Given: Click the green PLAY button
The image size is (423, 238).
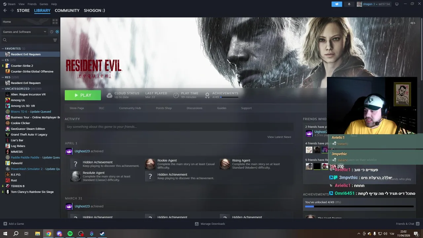Looking at the screenshot, I should point(83,95).
